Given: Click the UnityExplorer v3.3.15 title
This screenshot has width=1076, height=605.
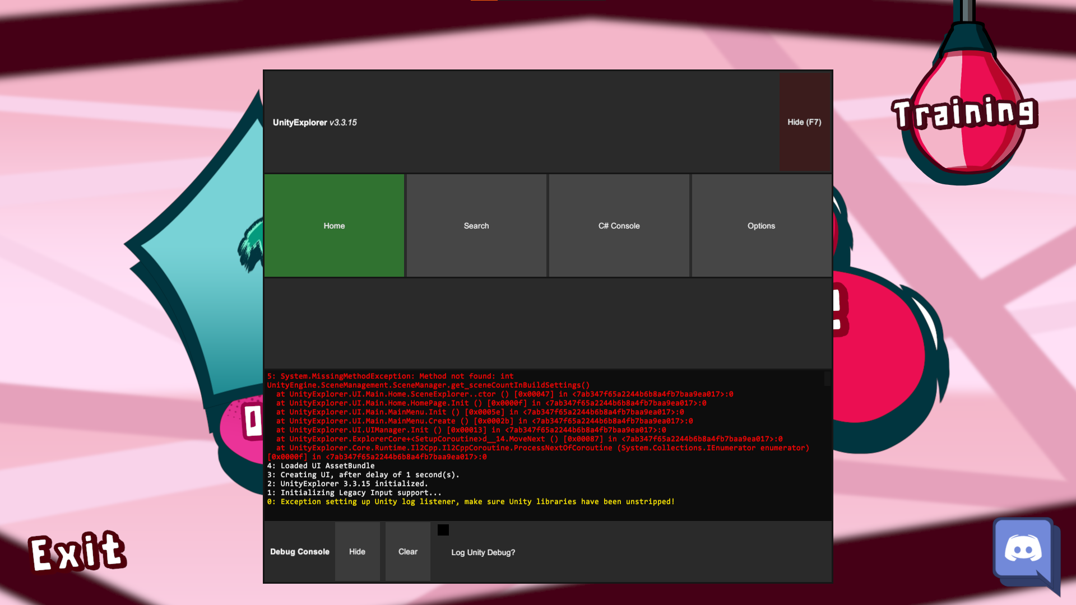Looking at the screenshot, I should coord(314,122).
